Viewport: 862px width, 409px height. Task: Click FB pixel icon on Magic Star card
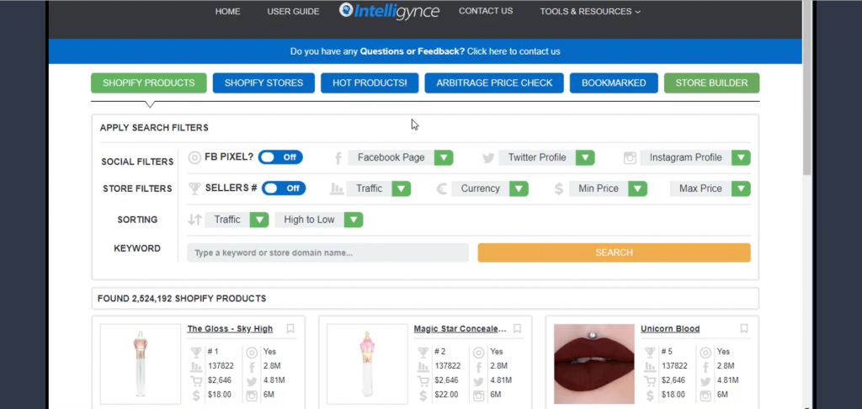coord(478,352)
